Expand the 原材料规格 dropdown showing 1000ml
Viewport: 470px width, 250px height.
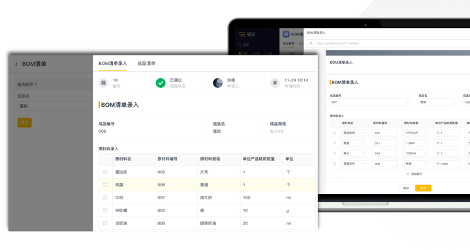(416, 154)
